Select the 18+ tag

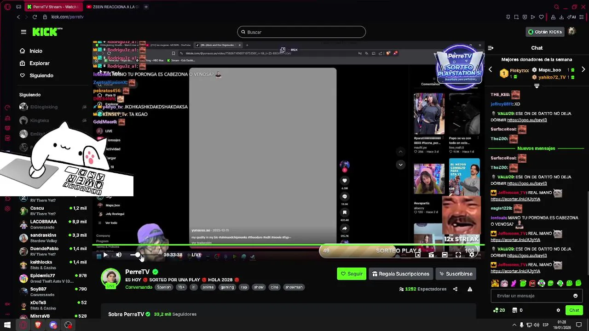(x=182, y=287)
